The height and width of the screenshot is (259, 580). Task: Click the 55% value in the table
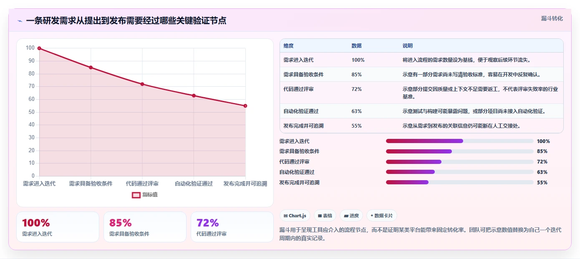(357, 126)
